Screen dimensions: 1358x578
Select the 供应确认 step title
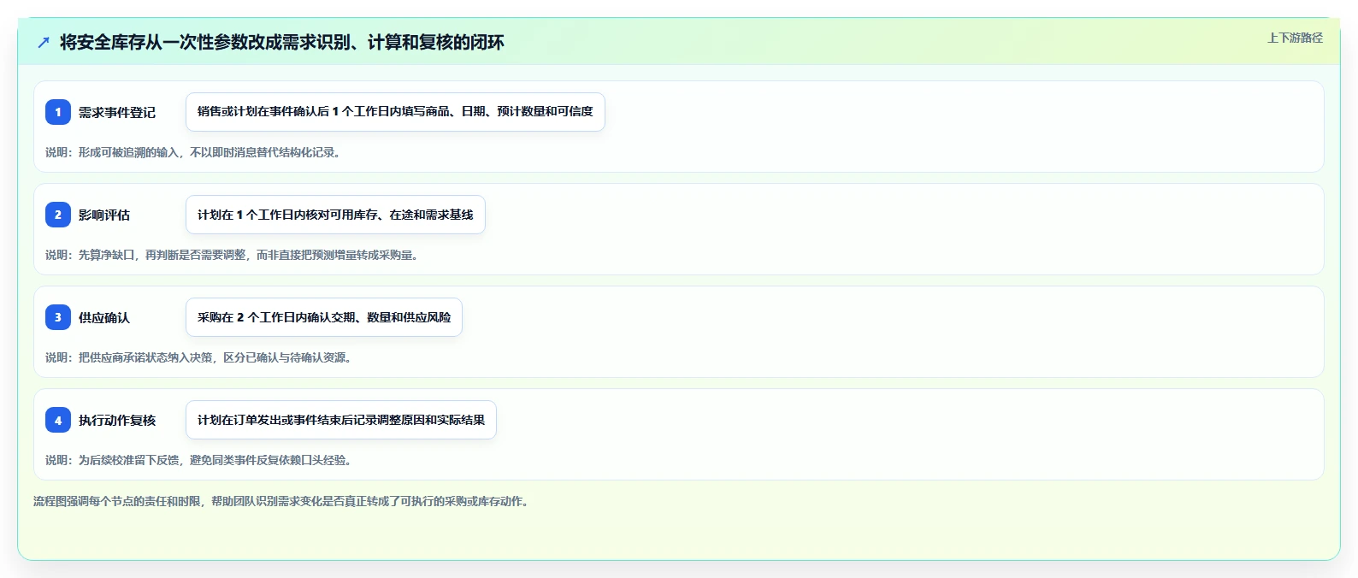coord(104,317)
